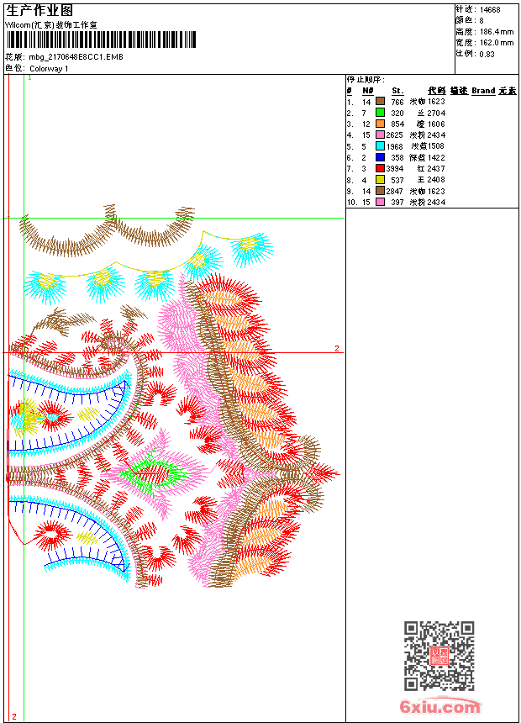The height and width of the screenshot is (723, 521).
Task: Select the pink swatch in stop row 4
Action: click(x=380, y=135)
